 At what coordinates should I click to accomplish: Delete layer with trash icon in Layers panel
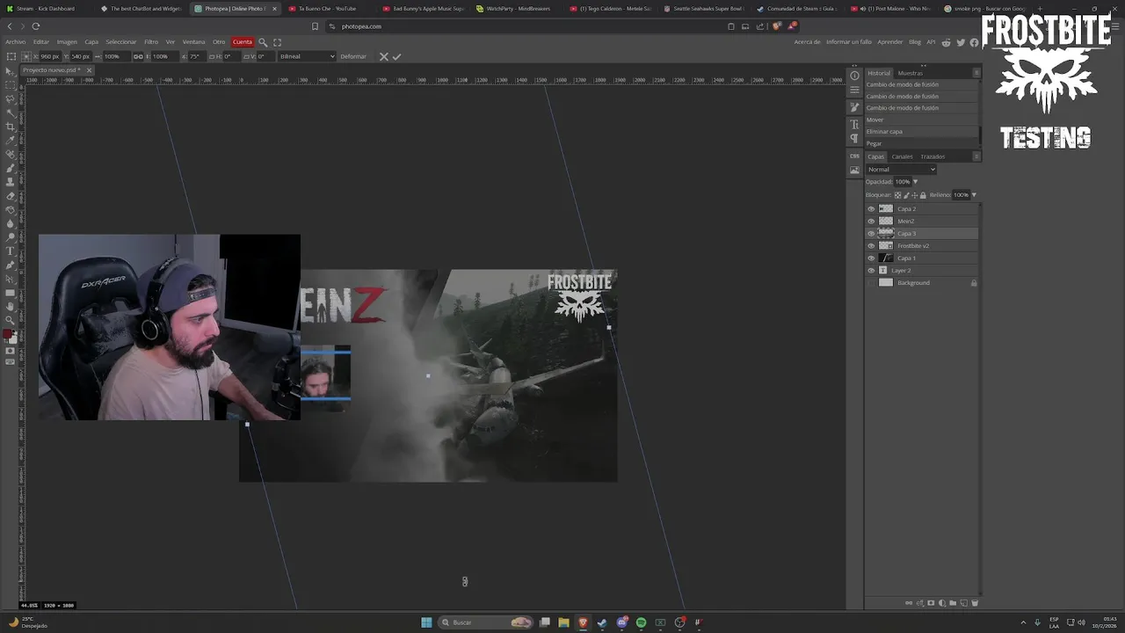pyautogui.click(x=975, y=603)
